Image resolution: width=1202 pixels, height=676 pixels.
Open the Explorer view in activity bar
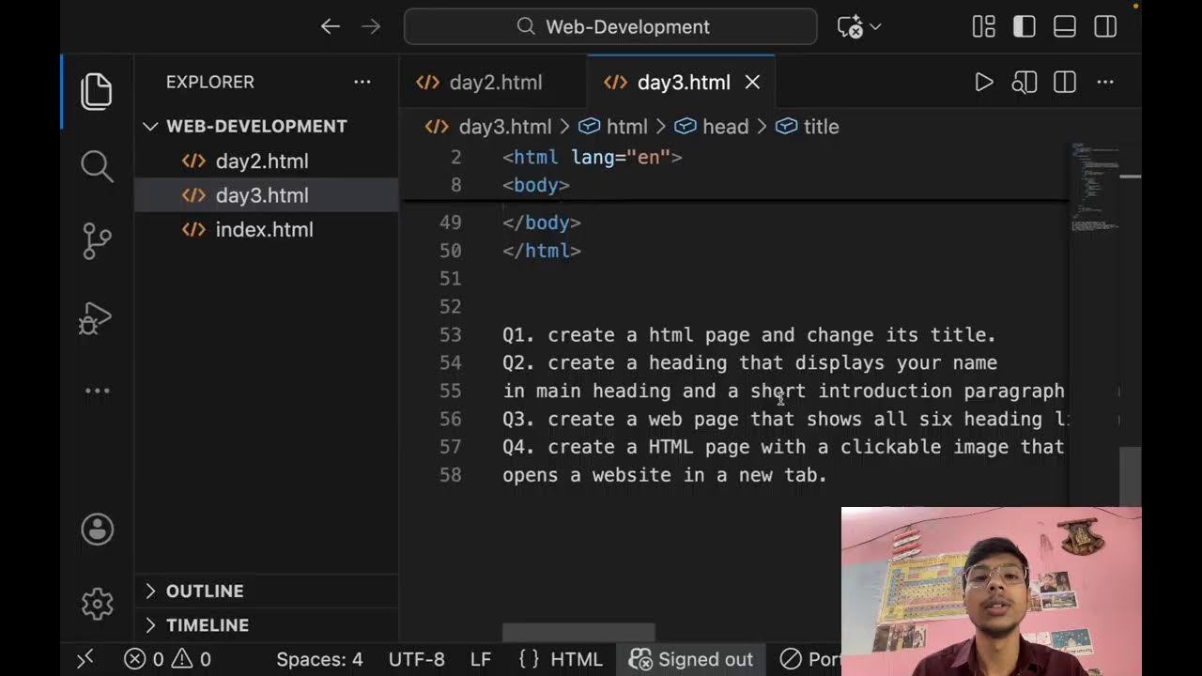pos(97,91)
